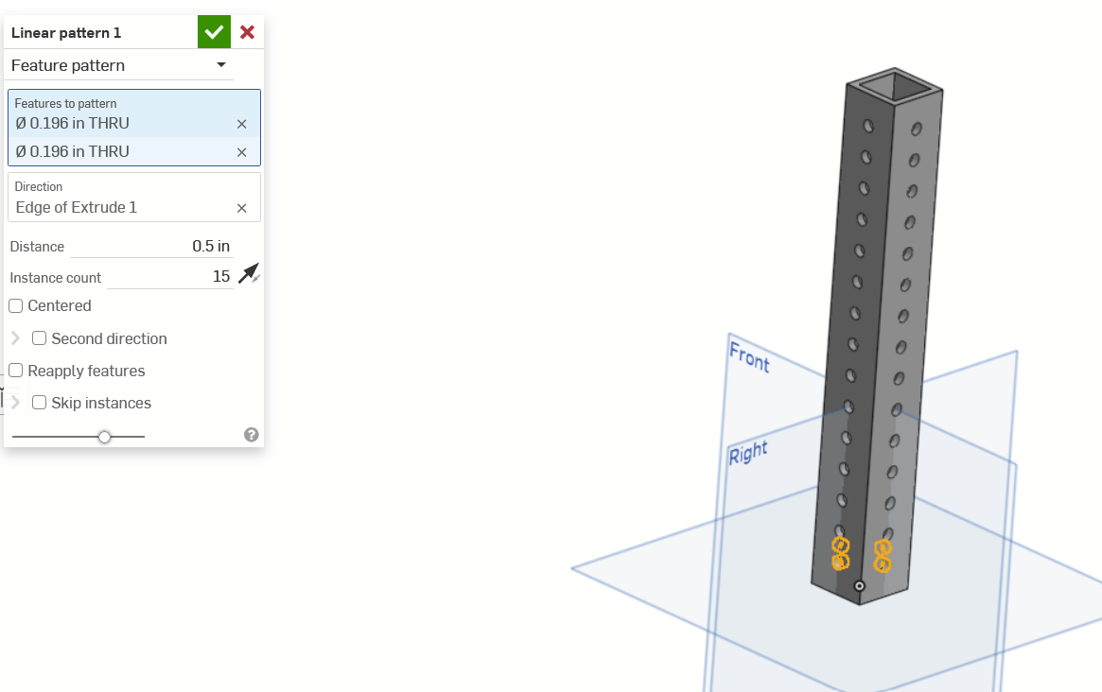Enable the Second direction checkbox
Screen dimensions: 1102x692
tap(40, 338)
